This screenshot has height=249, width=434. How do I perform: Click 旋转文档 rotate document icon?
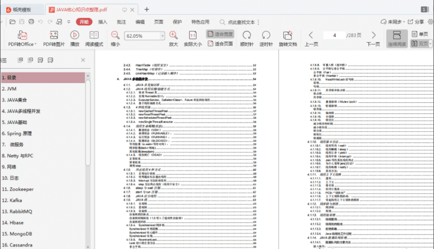pos(288,38)
